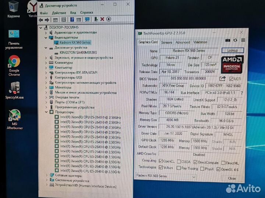
Task: Click the Device ID field 1002 67FF - 1682 9560
Action: pyautogui.click(x=224, y=86)
